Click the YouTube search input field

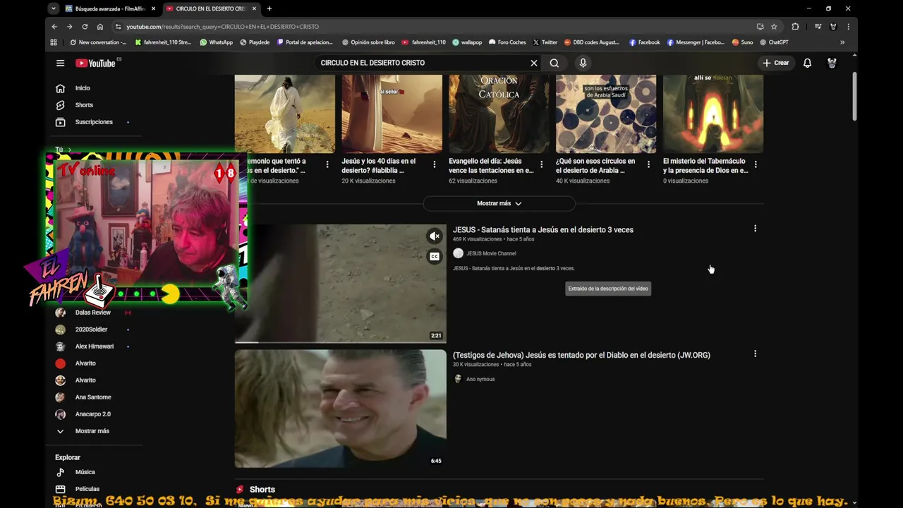point(423,63)
